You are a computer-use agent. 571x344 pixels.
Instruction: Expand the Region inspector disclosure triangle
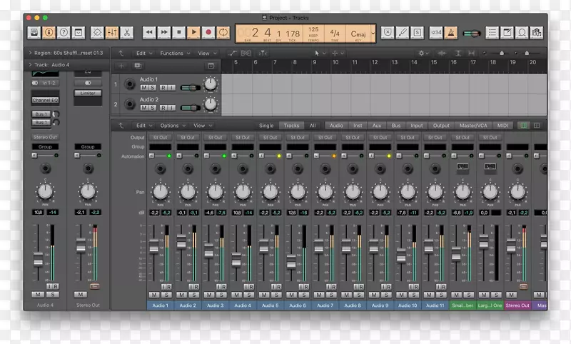click(29, 53)
